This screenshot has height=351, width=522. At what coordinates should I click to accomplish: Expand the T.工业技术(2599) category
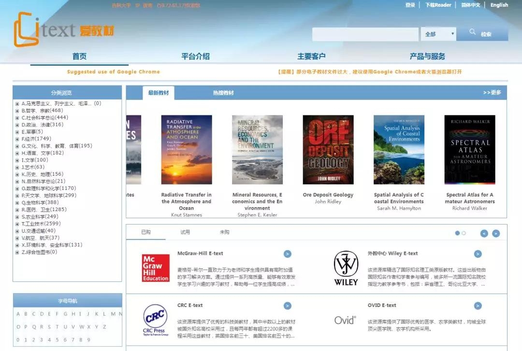(40, 224)
